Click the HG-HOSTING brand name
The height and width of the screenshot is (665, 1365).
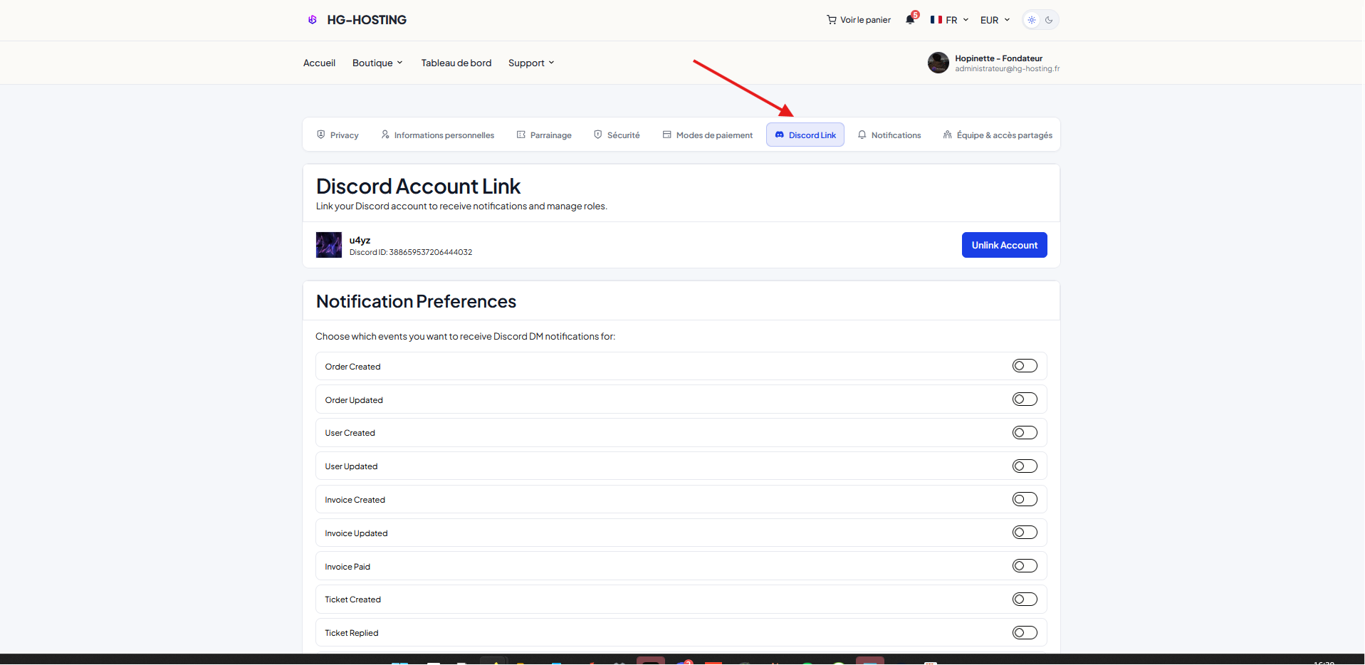[367, 20]
